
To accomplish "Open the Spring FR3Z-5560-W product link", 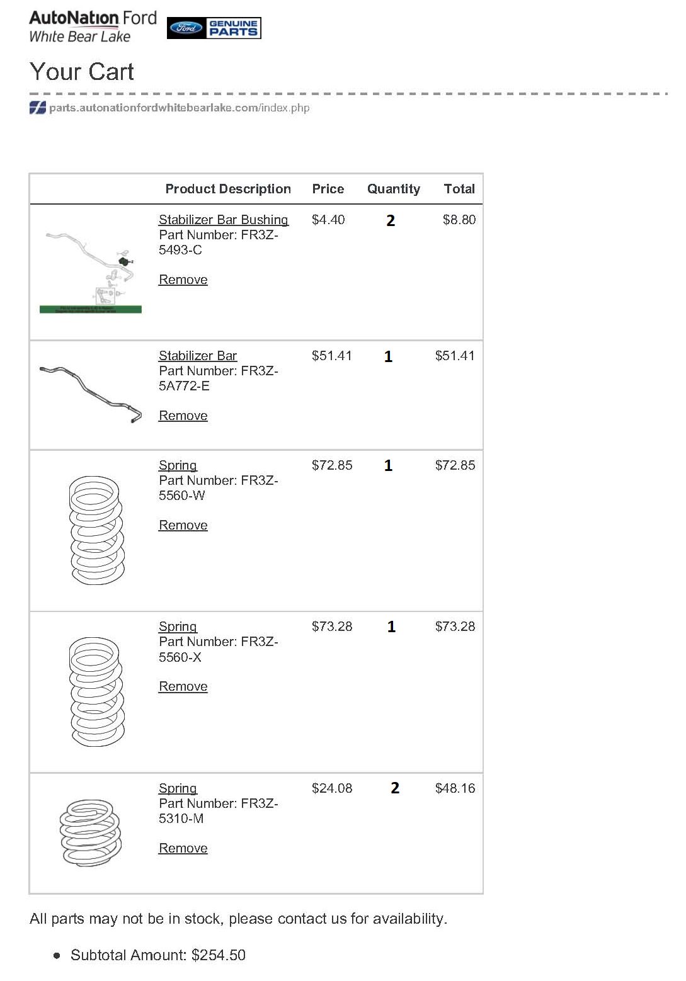I will [x=178, y=465].
